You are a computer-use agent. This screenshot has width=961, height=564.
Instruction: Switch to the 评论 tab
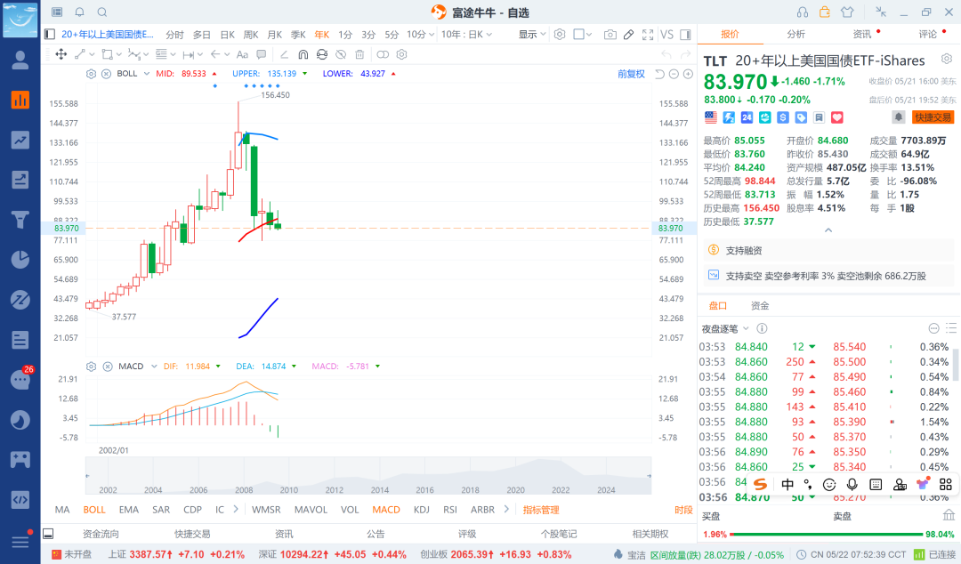point(928,35)
